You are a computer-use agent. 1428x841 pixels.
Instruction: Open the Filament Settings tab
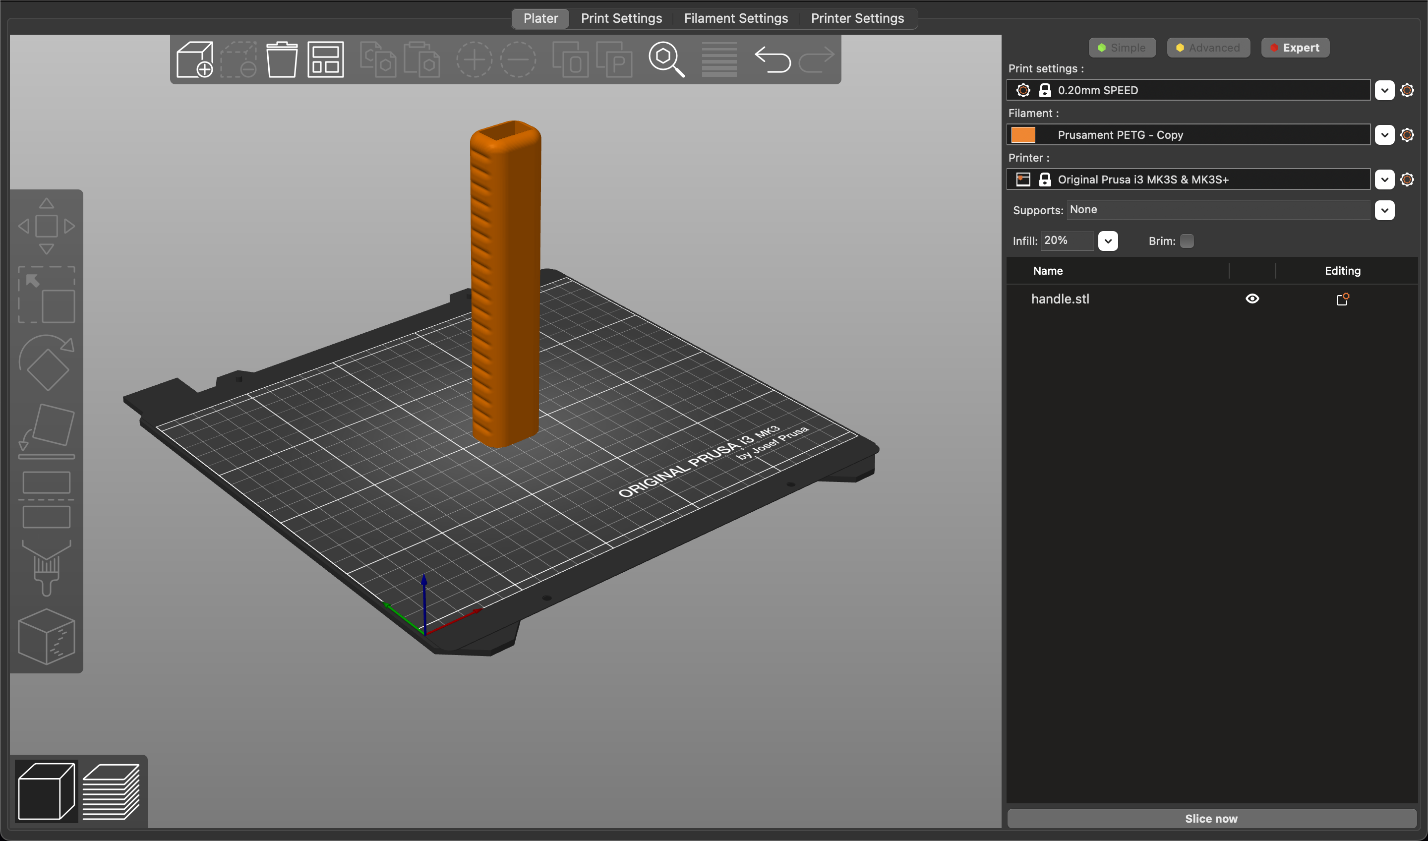[735, 18]
